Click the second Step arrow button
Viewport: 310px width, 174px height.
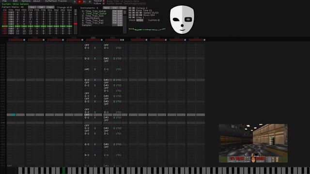tap(134, 17)
